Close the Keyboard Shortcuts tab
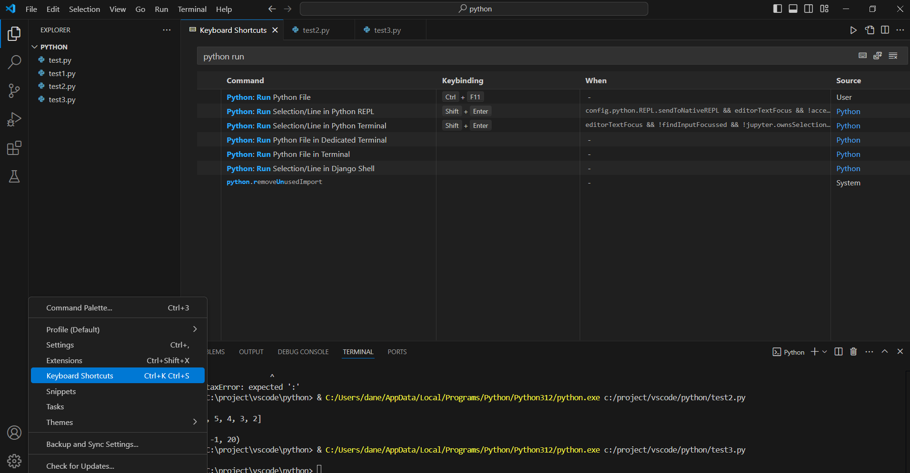Viewport: 910px width, 473px height. [x=275, y=30]
